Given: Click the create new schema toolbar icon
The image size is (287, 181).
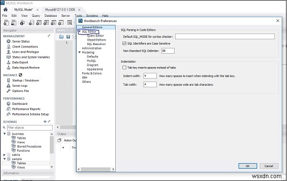Looking at the screenshot, I should [32, 23].
